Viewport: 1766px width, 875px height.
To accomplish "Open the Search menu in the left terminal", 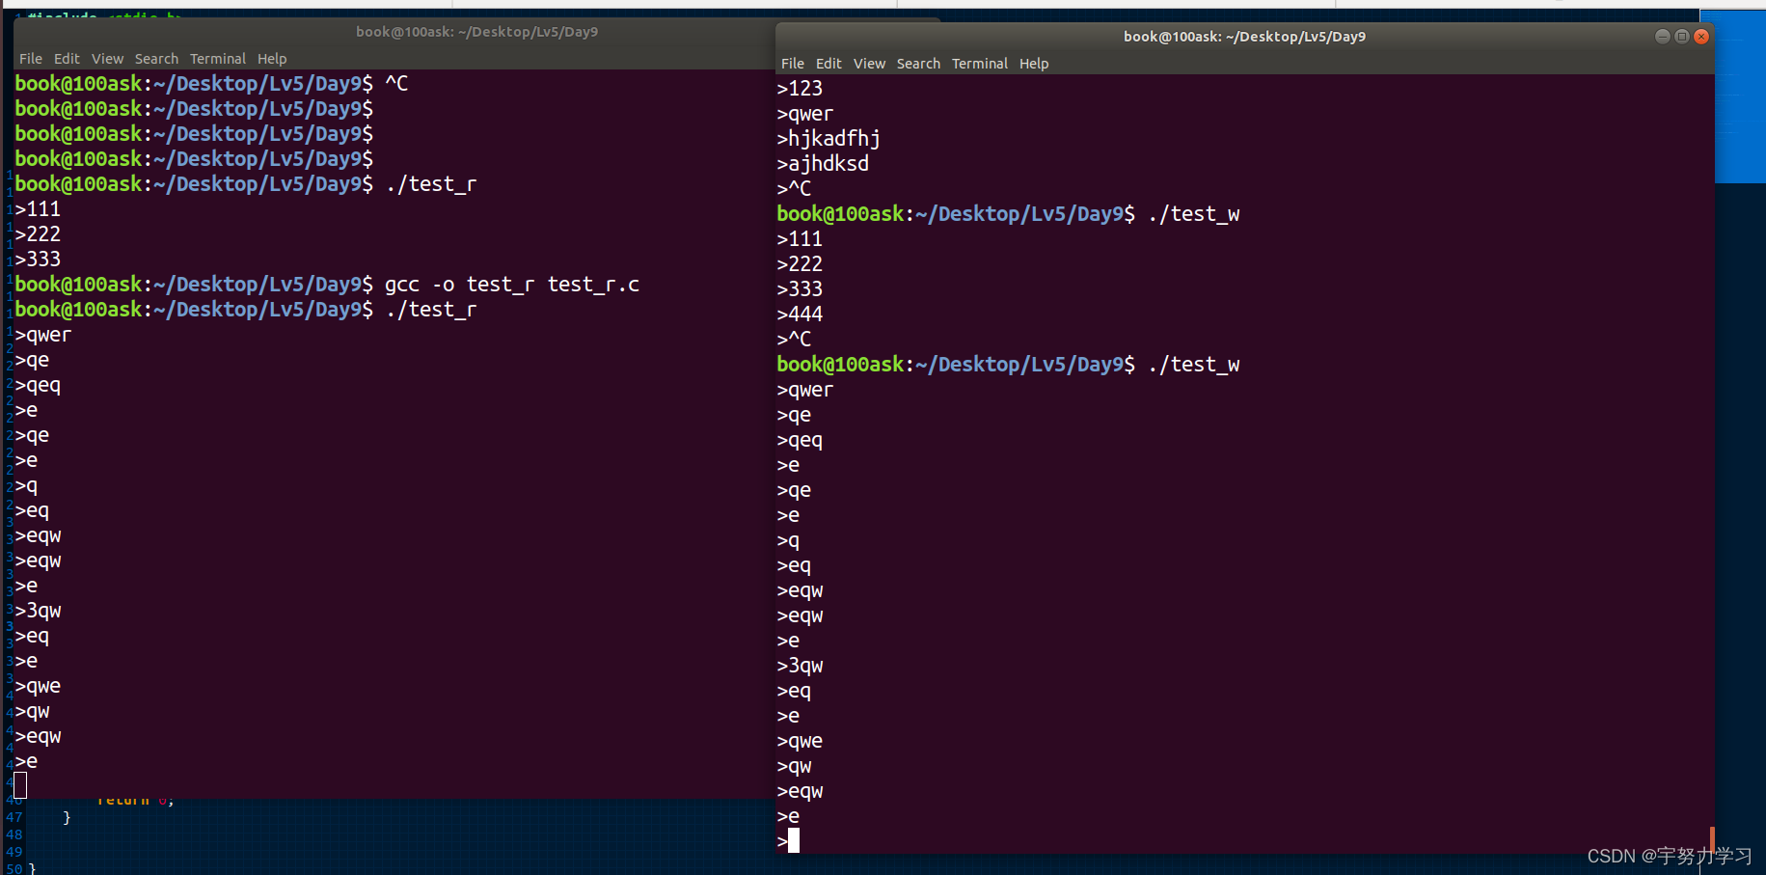I will [x=156, y=58].
